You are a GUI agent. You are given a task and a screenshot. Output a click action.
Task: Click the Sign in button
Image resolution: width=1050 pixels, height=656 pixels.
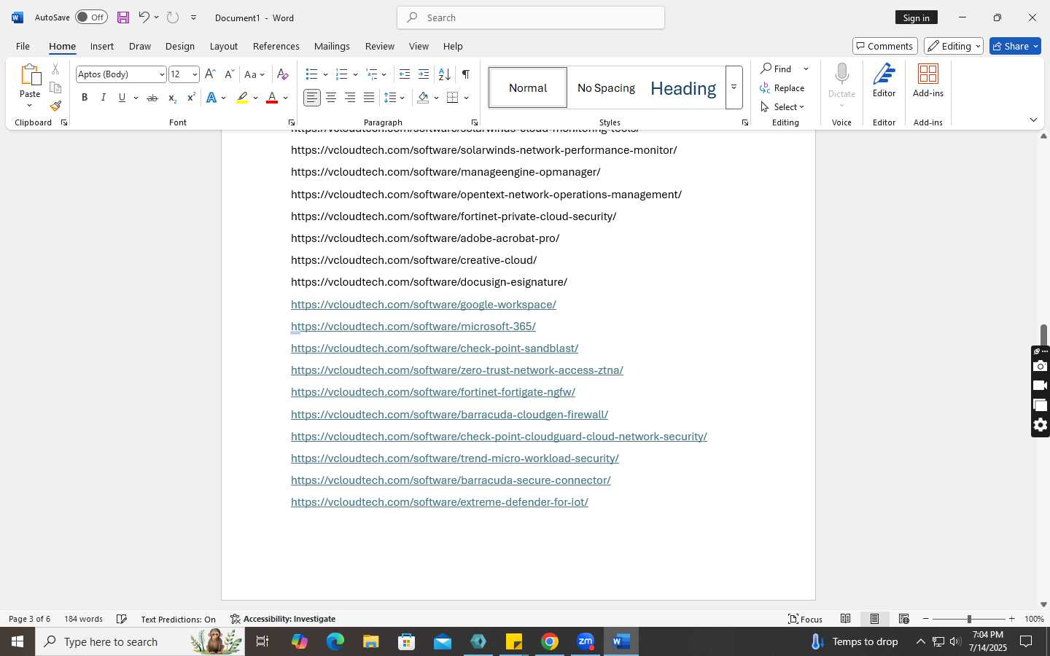tap(916, 17)
